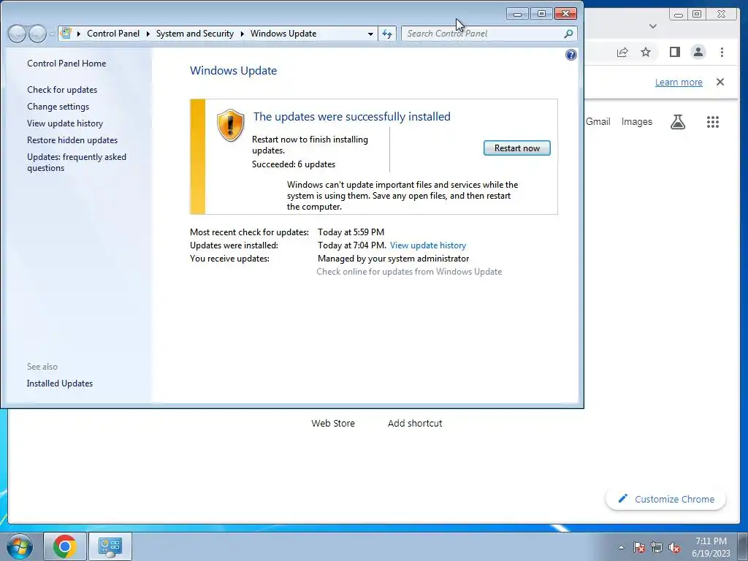
Task: Expand the address bar history dropdown
Action: coord(370,34)
